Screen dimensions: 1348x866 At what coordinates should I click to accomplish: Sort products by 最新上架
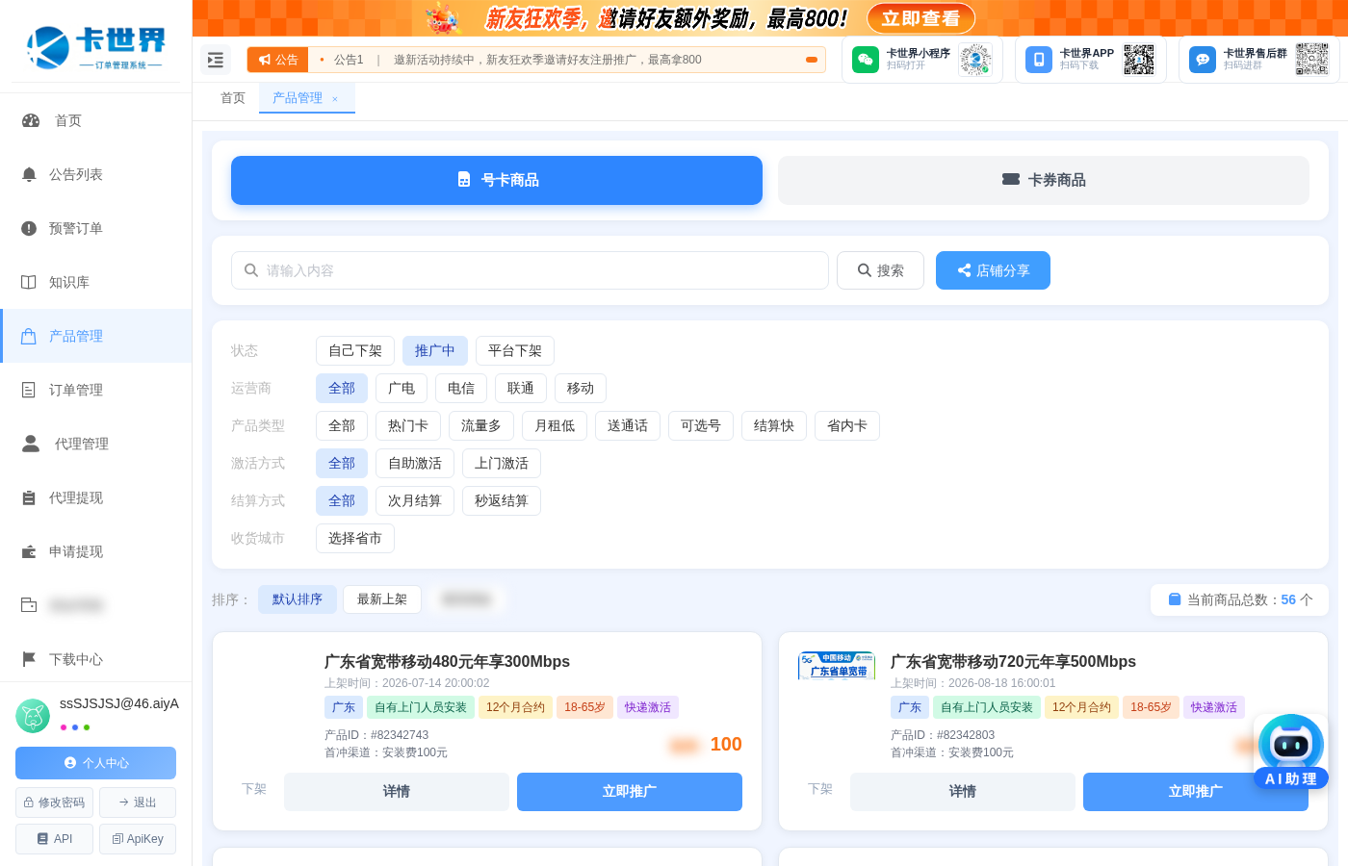pyautogui.click(x=382, y=599)
